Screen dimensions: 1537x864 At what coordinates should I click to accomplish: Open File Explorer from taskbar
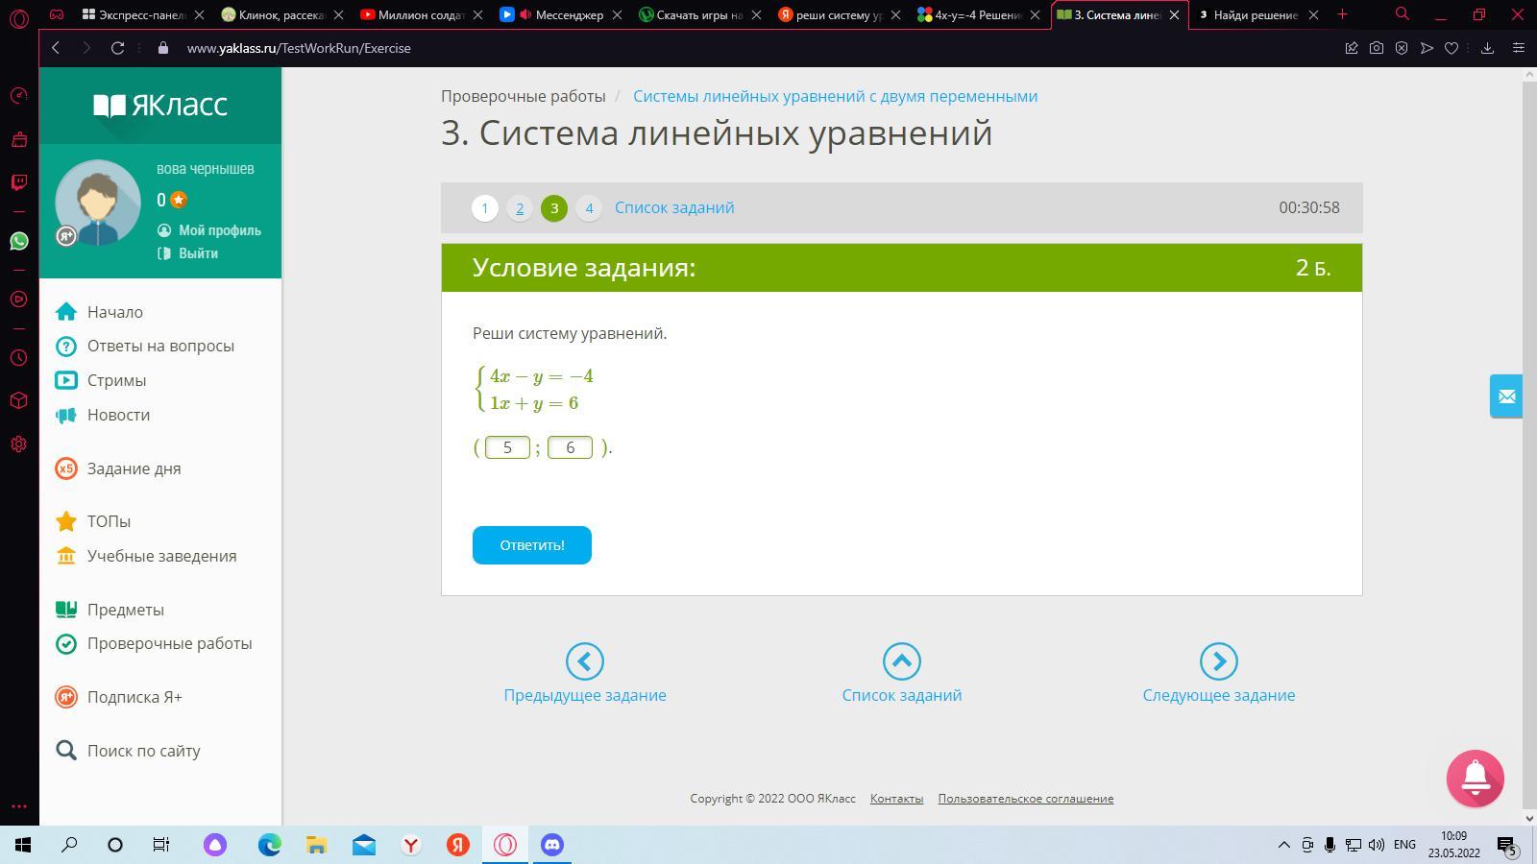pos(317,845)
